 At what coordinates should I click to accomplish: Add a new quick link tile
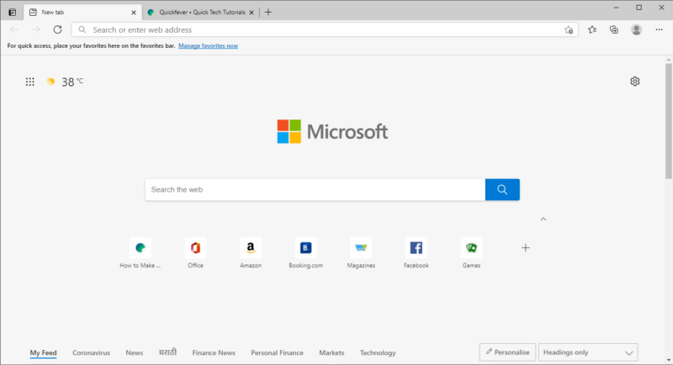click(x=525, y=248)
